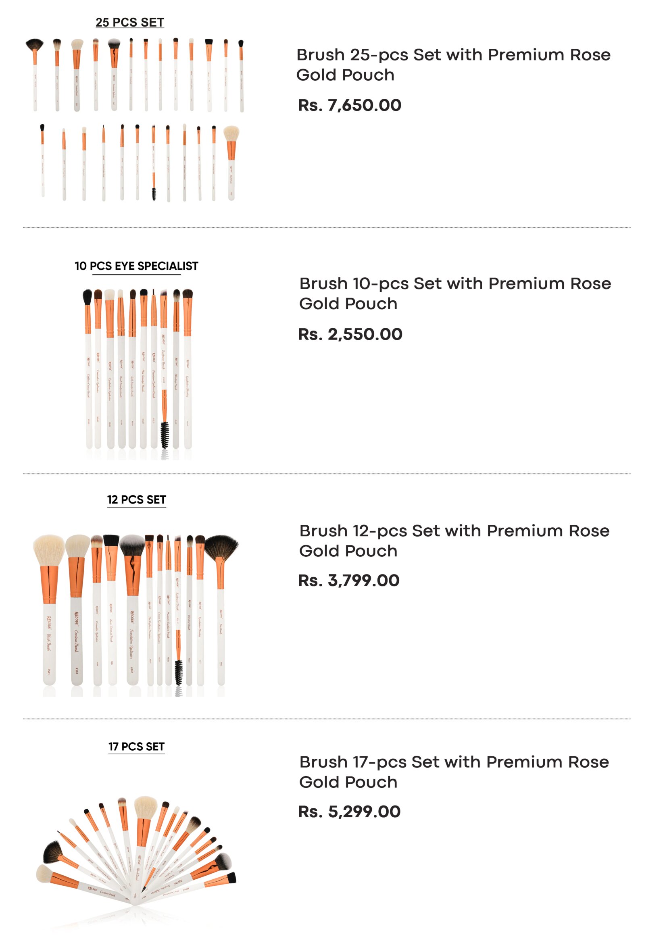Select the Rs. 7,650.00 price
Viewport: 667px width, 943px height.
tap(350, 105)
